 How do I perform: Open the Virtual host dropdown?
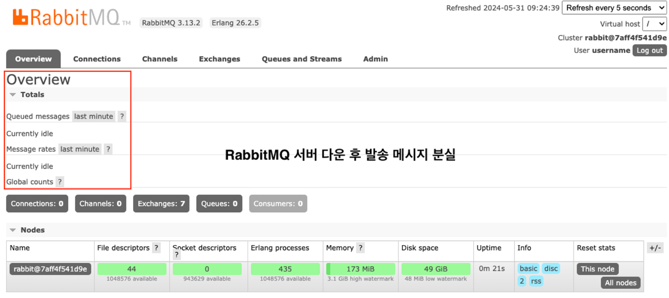tap(654, 23)
